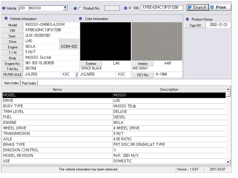Click the Space Black exterior color swatch
The image size is (238, 178).
105,41
